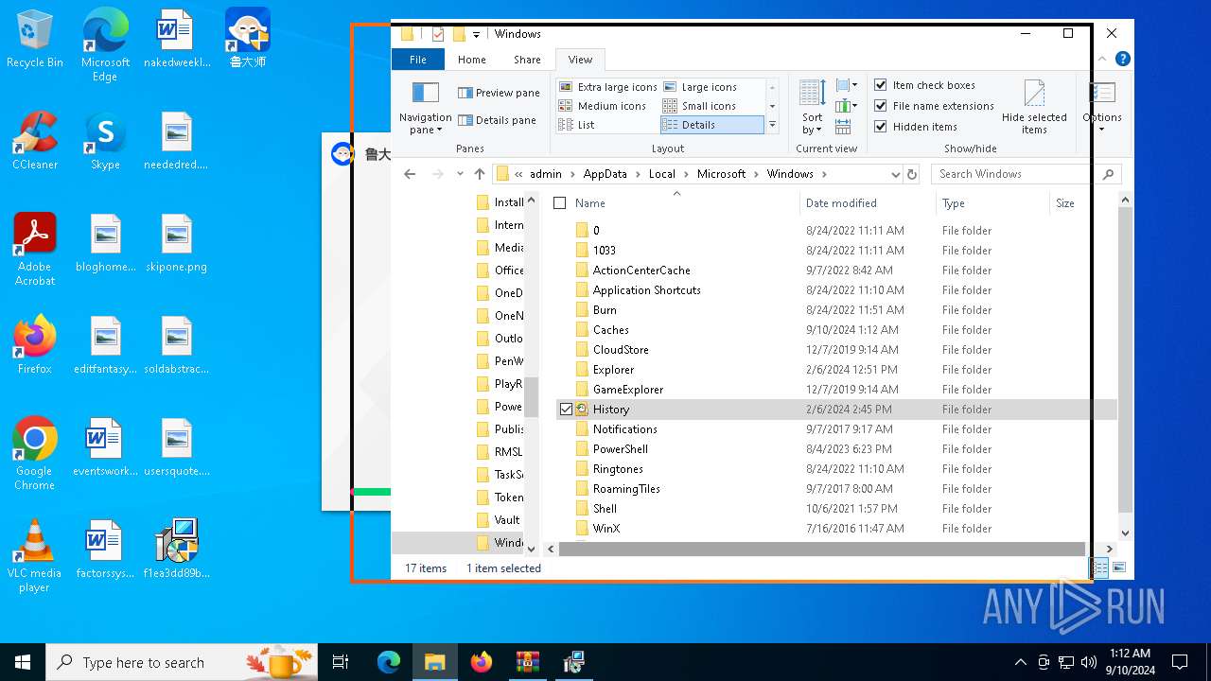Select the Details layout option
Screen dimensions: 1211x681
pos(711,125)
